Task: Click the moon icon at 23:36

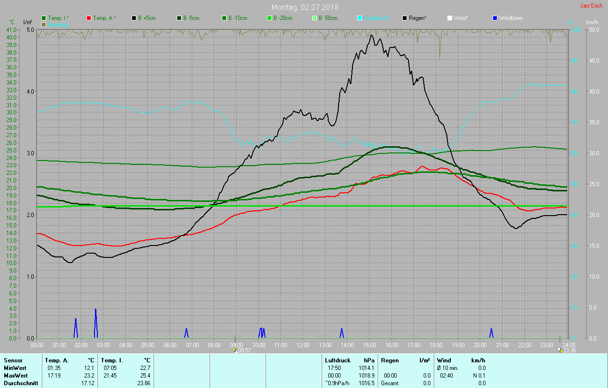Action: (x=560, y=350)
